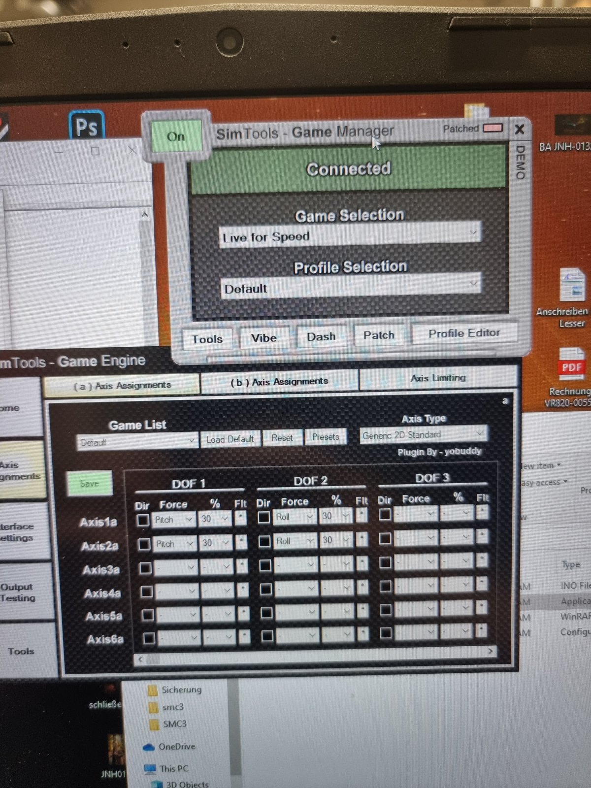
Task: Check Dir box for Axis2a DOF 2
Action: (264, 541)
